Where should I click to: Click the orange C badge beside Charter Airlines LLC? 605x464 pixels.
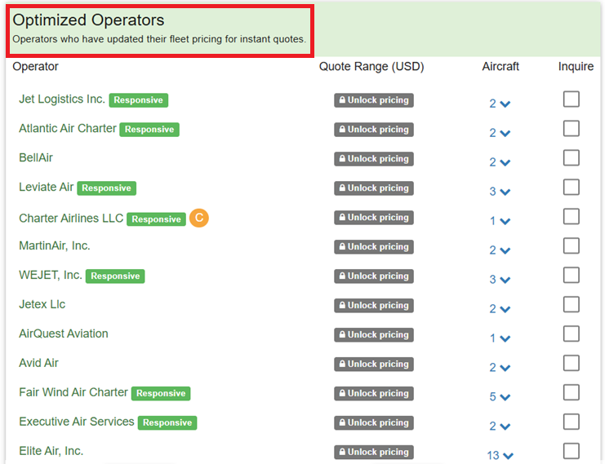pos(199,218)
